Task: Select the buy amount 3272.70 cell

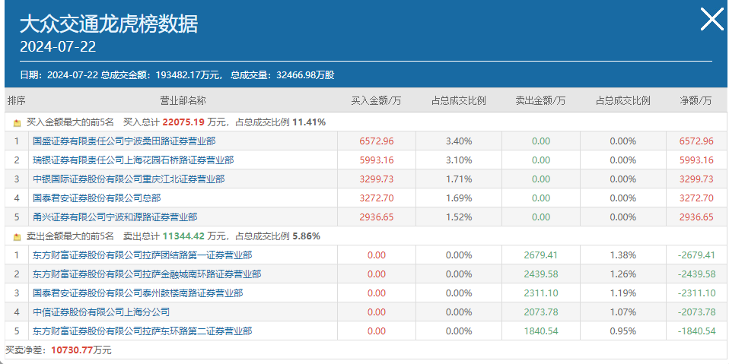Action: point(377,198)
